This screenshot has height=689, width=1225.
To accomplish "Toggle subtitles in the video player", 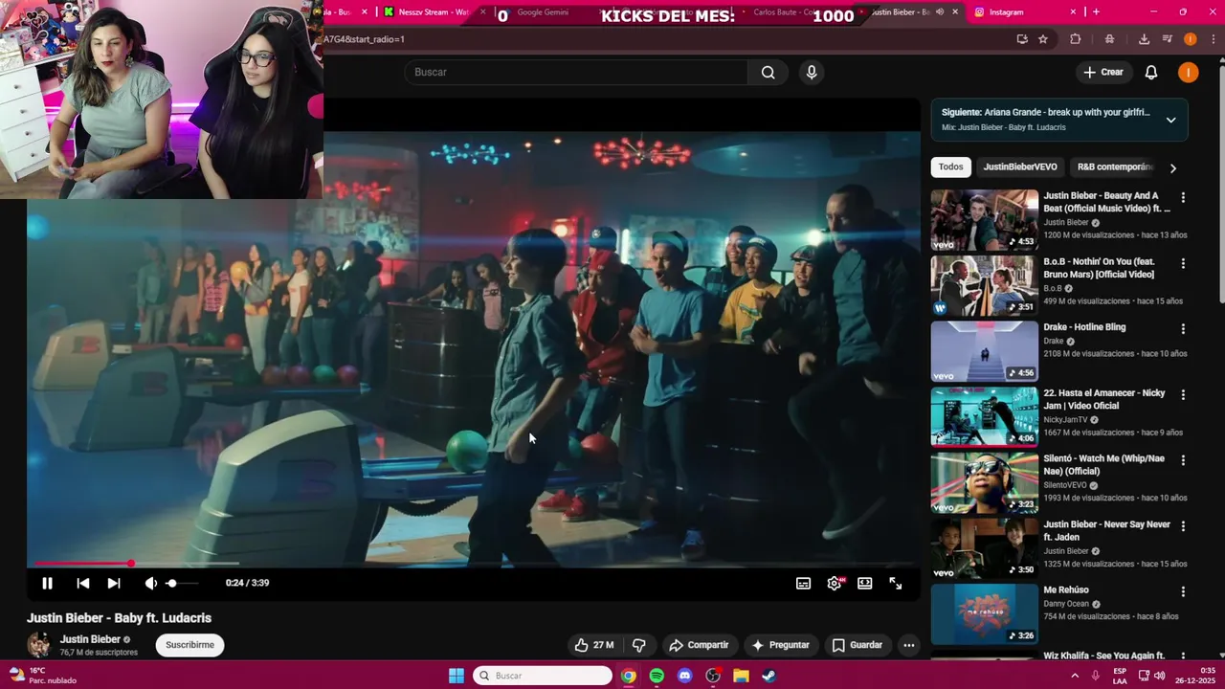I will click(x=804, y=583).
